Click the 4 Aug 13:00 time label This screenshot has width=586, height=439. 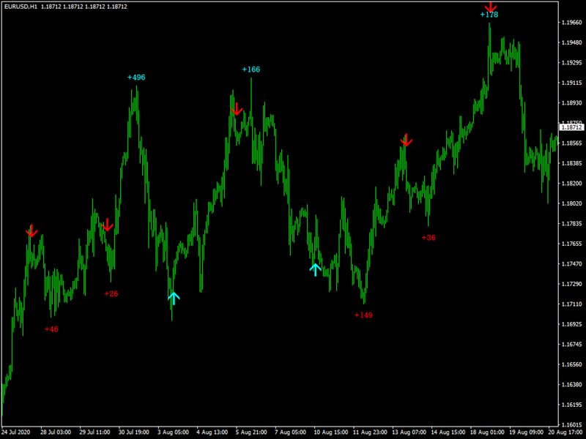(x=212, y=432)
